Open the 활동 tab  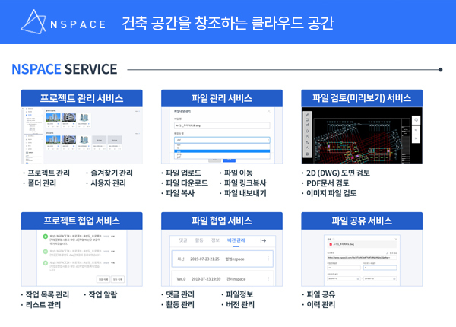(x=199, y=240)
